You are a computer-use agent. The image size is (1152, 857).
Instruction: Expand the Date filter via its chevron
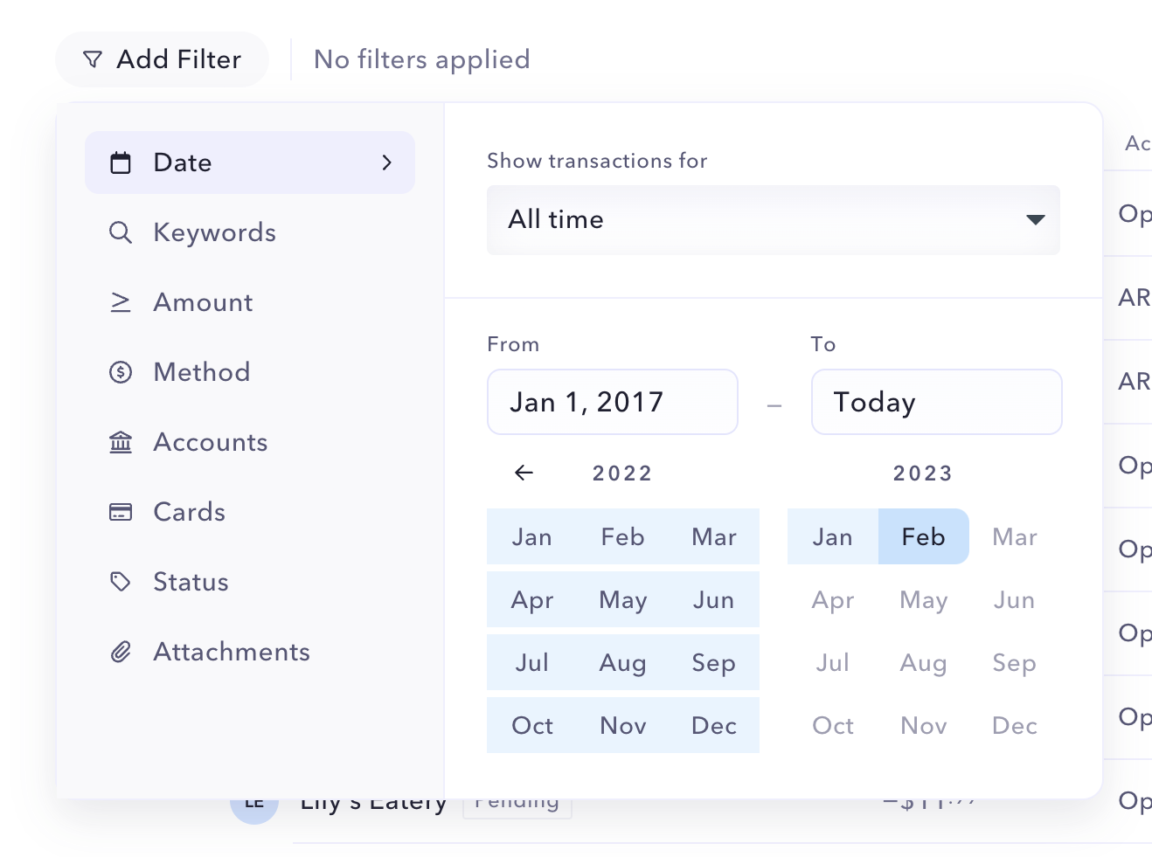pos(387,162)
